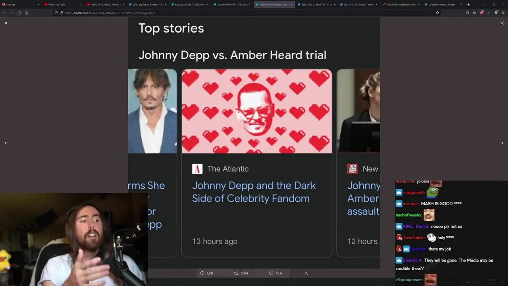
Task: Click chat username blind304
Action: tap(412, 260)
